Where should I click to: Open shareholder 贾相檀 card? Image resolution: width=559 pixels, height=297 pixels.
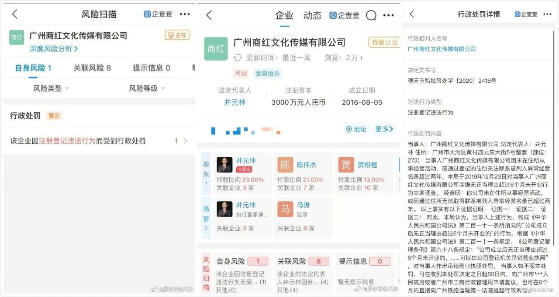coord(364,173)
